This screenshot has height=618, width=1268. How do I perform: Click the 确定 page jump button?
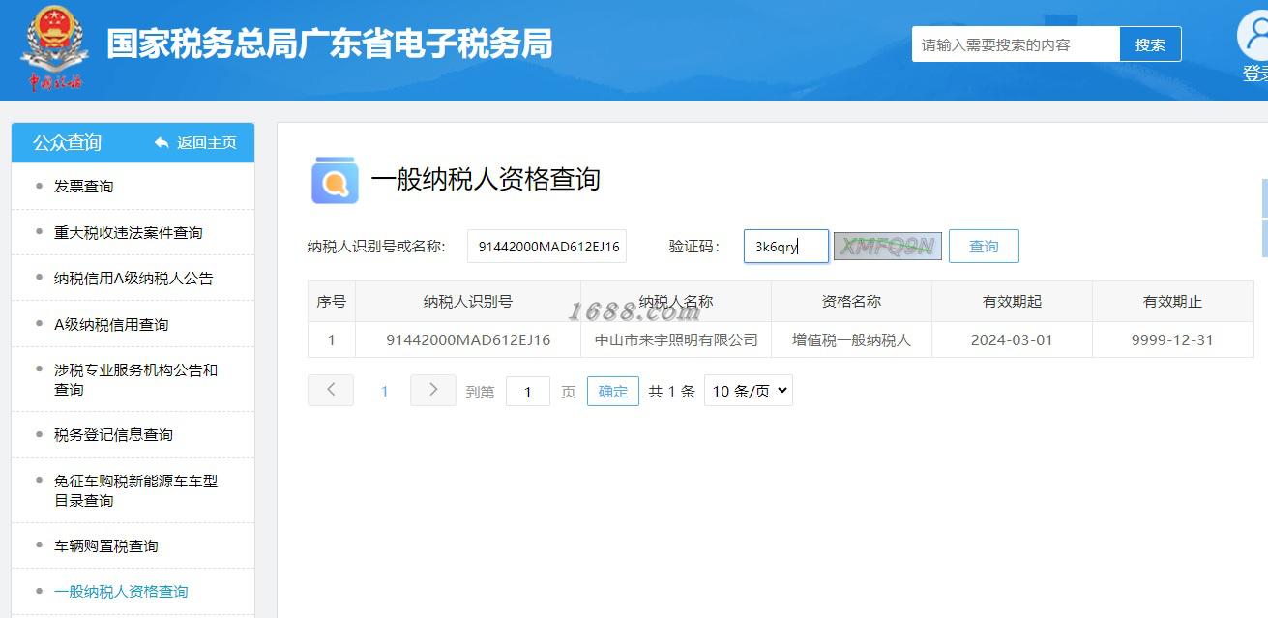613,391
